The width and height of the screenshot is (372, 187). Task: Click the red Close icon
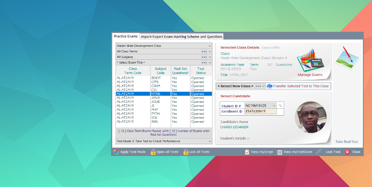[347, 152]
